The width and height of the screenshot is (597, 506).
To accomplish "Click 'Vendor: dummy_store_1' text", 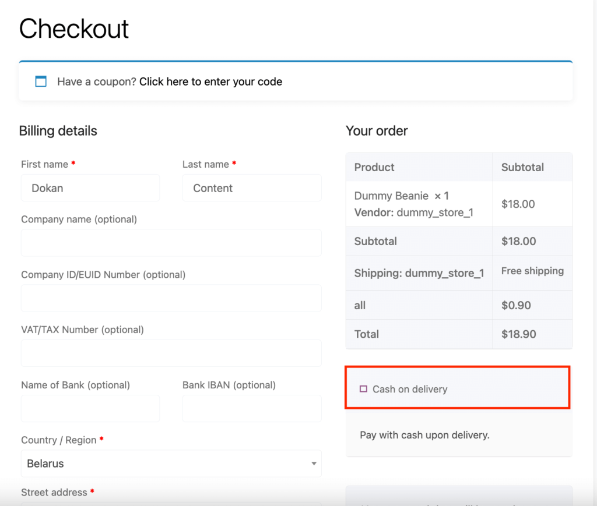I will coord(413,213).
